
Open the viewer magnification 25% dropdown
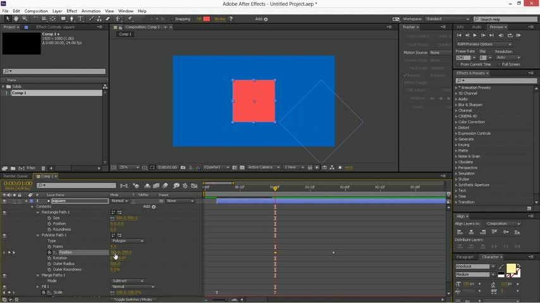[x=129, y=167]
